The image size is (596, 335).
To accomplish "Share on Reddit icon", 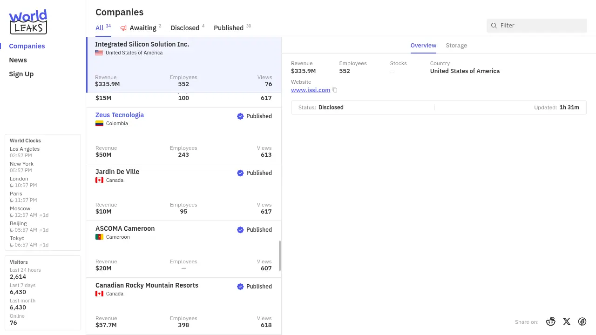I will 550,322.
